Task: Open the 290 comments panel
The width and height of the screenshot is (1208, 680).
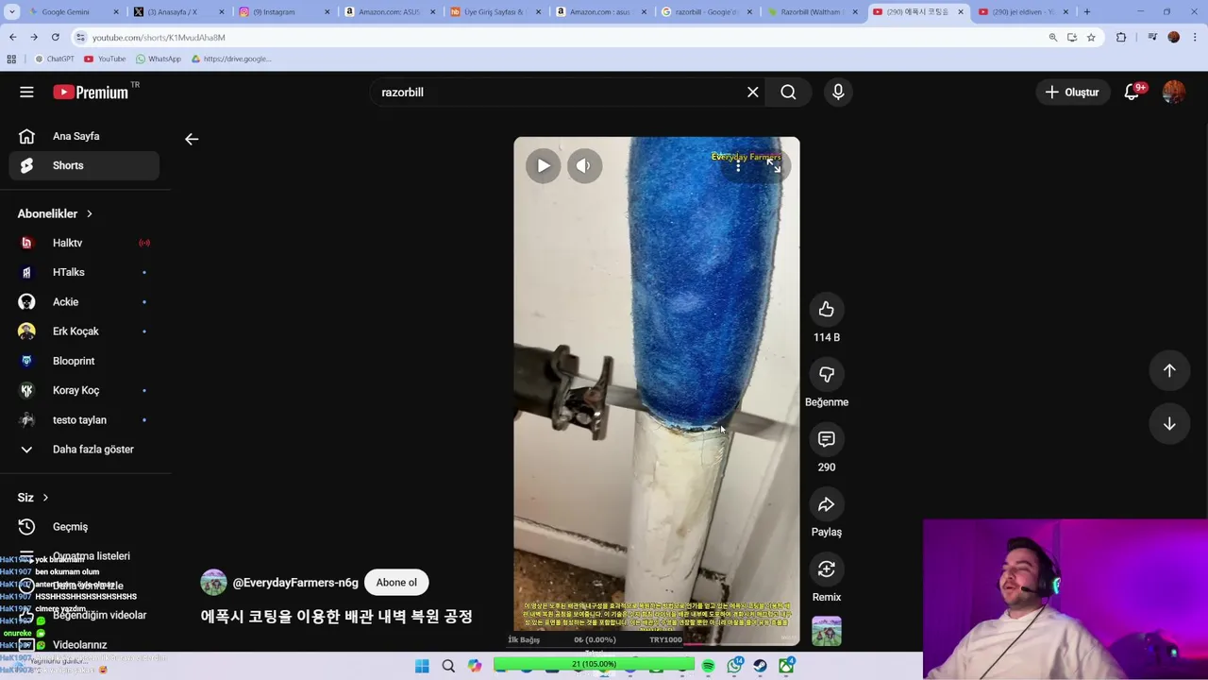Action: [x=826, y=439]
